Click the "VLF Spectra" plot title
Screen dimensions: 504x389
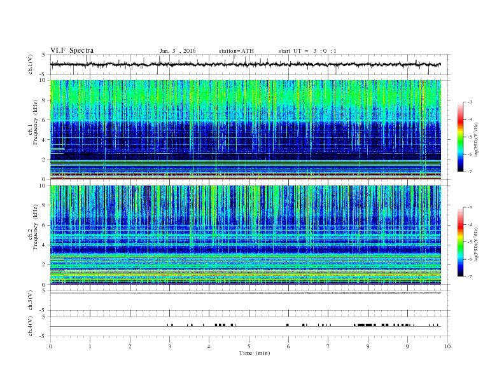point(72,50)
